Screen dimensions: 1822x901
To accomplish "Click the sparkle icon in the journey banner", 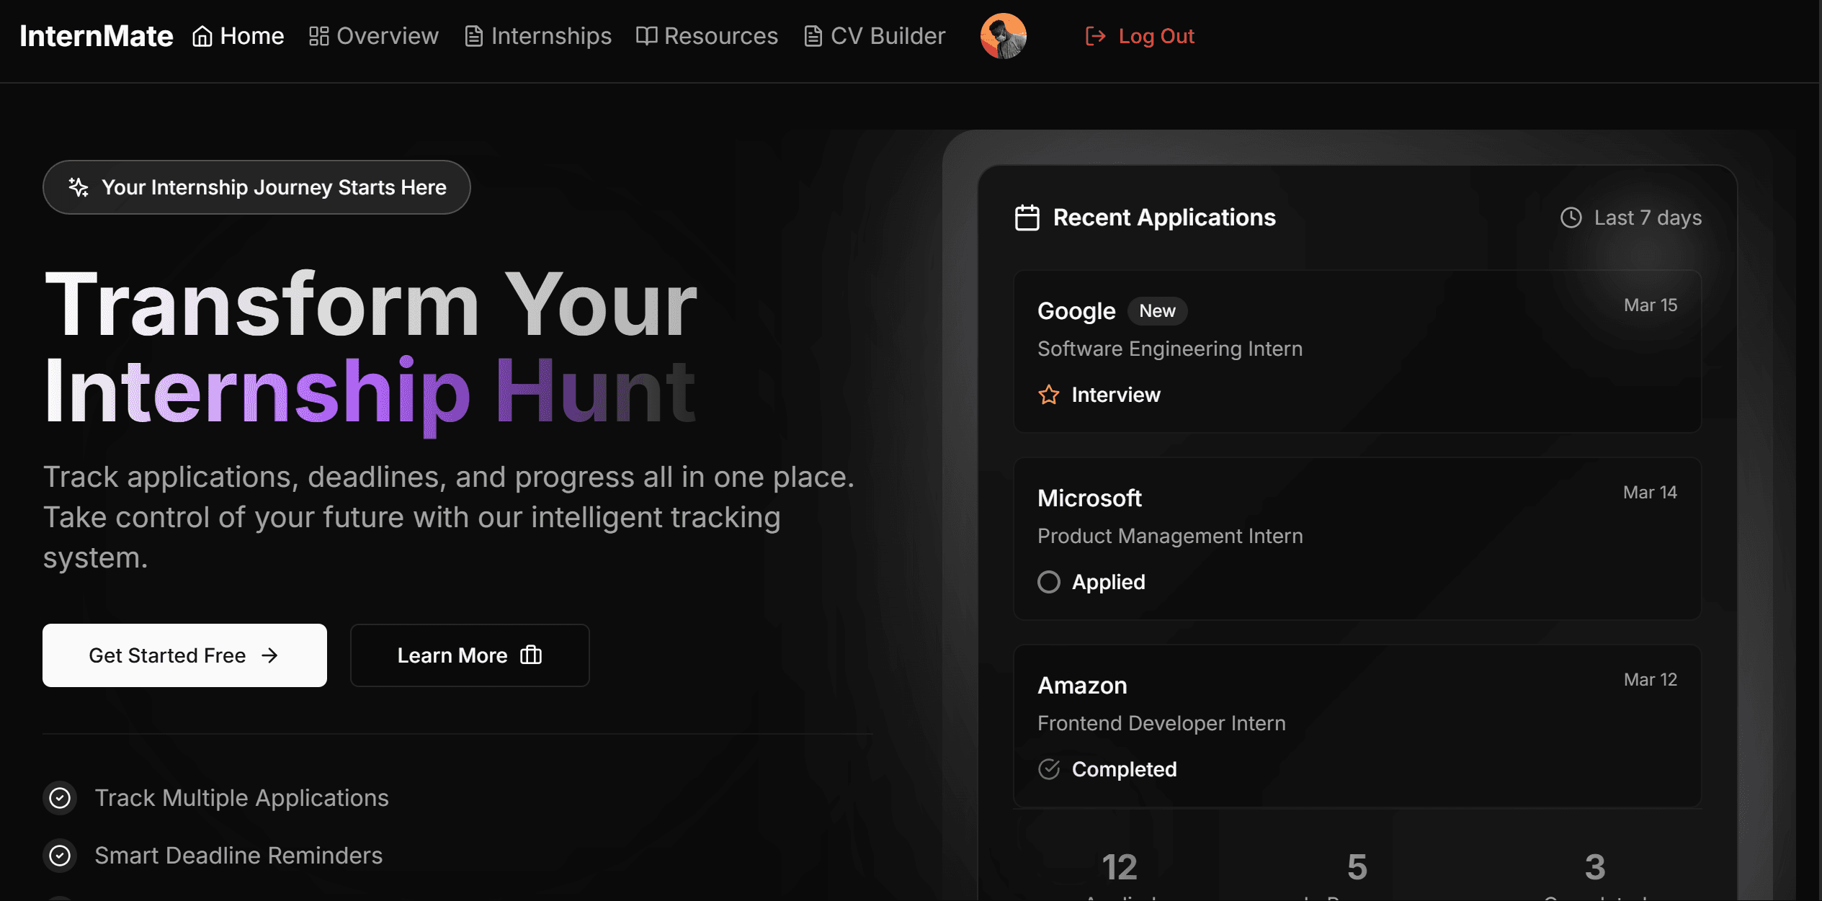I will click(79, 187).
